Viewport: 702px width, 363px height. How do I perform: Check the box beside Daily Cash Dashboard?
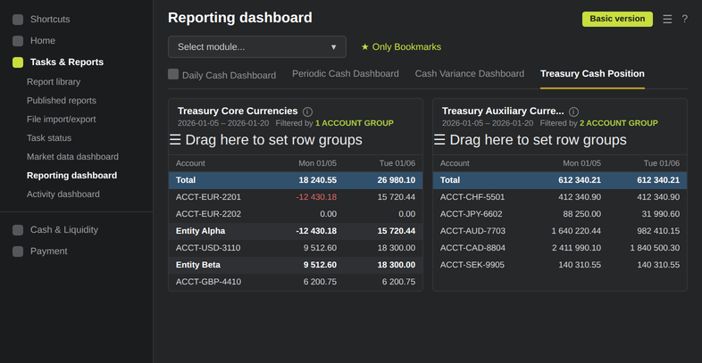pos(173,74)
